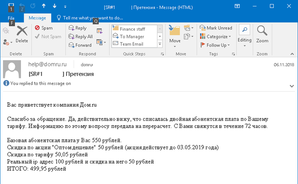The width and height of the screenshot is (298, 184).
Task: Open the More respond actions dropdown
Action: tap(101, 42)
